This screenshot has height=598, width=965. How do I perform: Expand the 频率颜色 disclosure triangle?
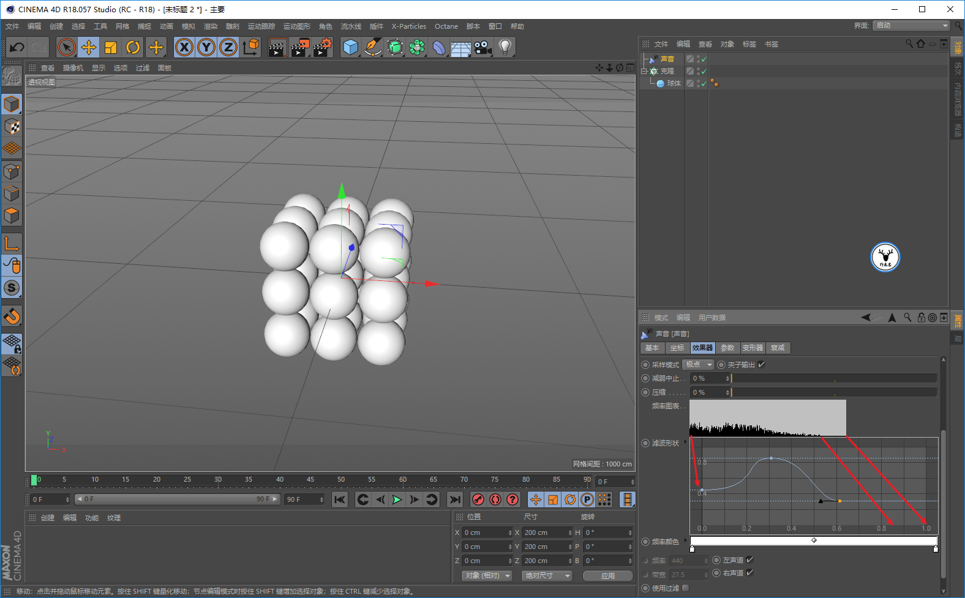(685, 540)
